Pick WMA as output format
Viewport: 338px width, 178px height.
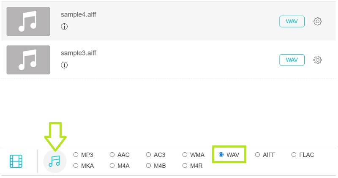[x=185, y=155]
